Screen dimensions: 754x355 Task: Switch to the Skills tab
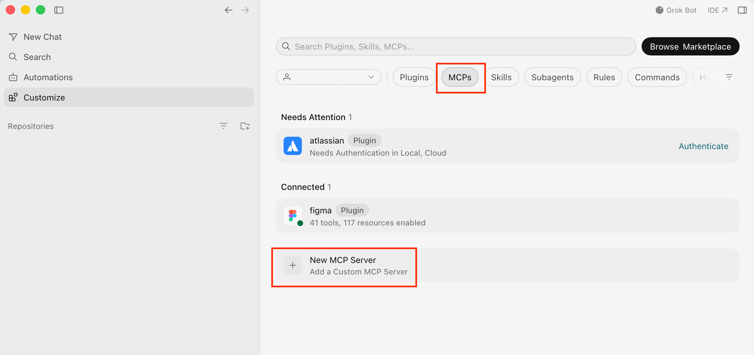[x=501, y=77]
